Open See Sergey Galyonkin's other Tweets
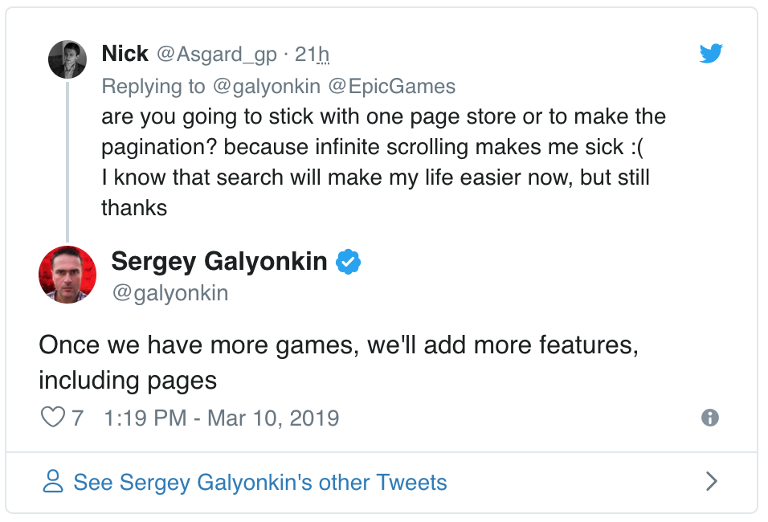The width and height of the screenshot is (768, 522). tap(259, 483)
